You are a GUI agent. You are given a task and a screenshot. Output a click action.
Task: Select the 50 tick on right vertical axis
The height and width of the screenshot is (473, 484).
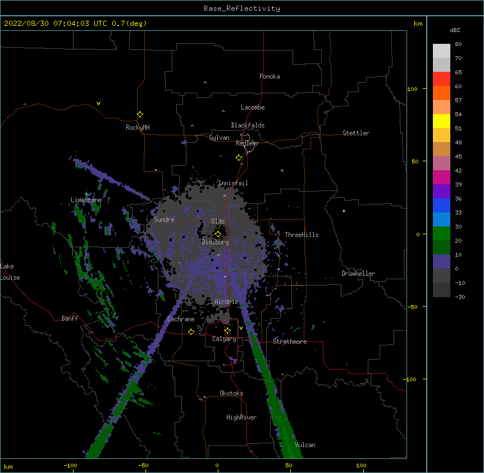415,161
